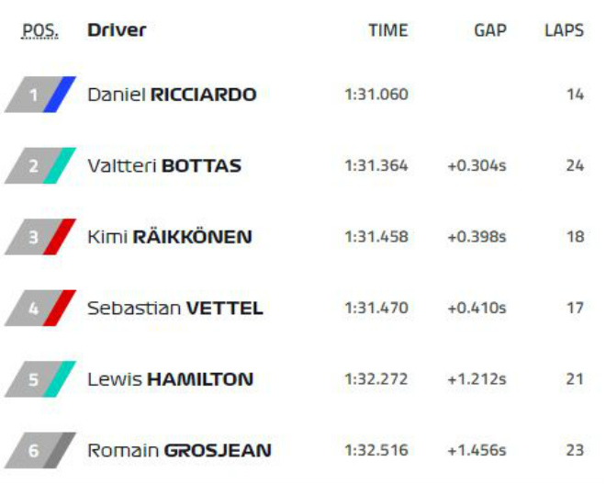Click the position 1 badge icon
606x484 pixels.
coord(40,95)
